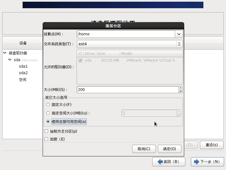The width and height of the screenshot is (226, 170).
Task: Click the reset (s) button in background window
Action: (212, 145)
